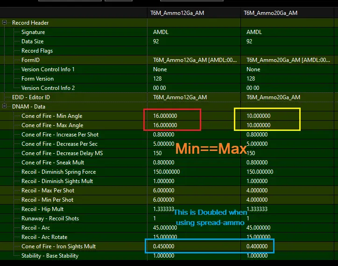Select Cone of Fire - Iron Sights Mult
Viewport: 338px width, 266px height.
[x=58, y=246]
